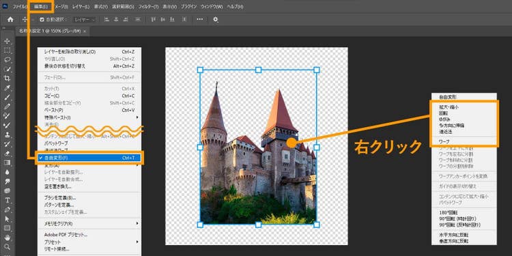Choose コピー(C) in the Edit menu

click(x=89, y=96)
